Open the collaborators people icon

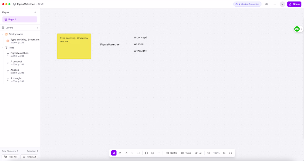coord(267,4)
